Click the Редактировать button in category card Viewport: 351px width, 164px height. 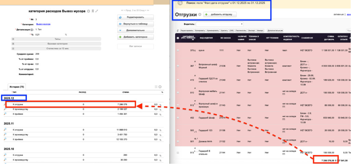click(x=135, y=17)
